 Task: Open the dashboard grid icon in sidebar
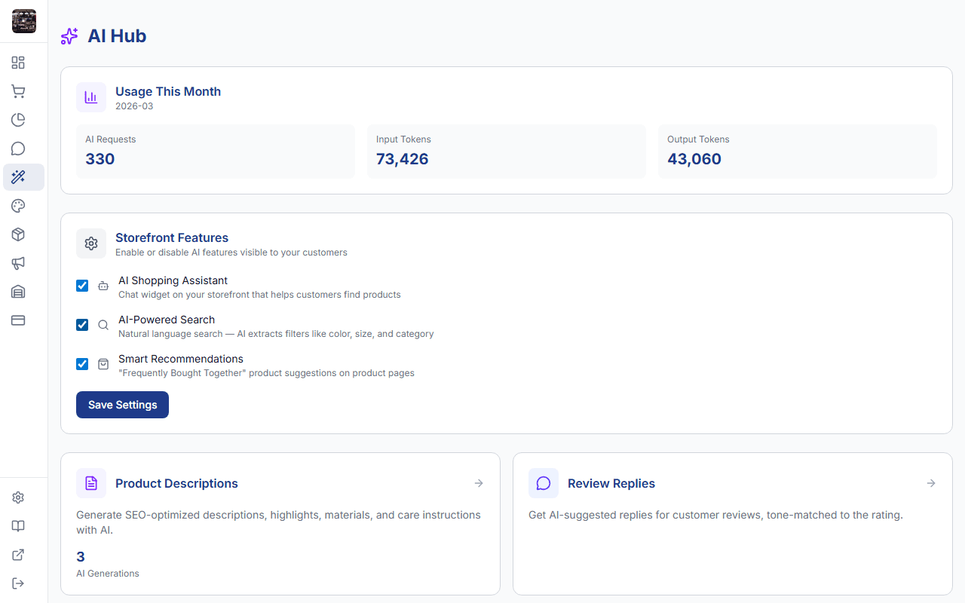coord(18,63)
